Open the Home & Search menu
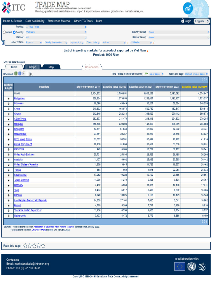This screenshot has width=212, height=283. (x=12, y=21)
